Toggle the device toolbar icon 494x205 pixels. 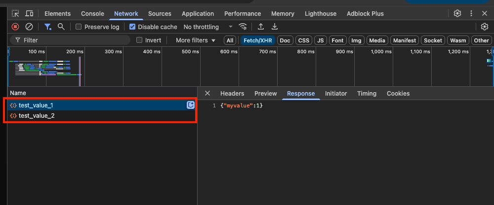tap(30, 13)
